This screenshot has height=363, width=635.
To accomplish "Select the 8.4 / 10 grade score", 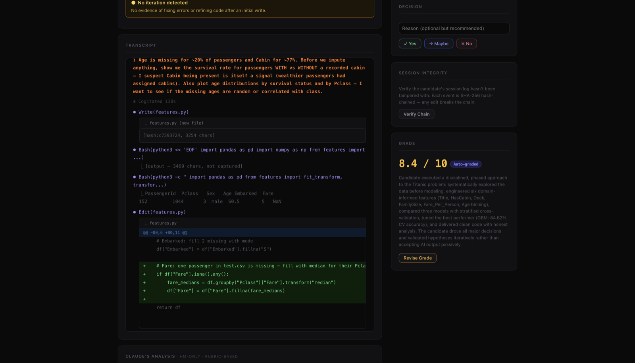I will 423,163.
